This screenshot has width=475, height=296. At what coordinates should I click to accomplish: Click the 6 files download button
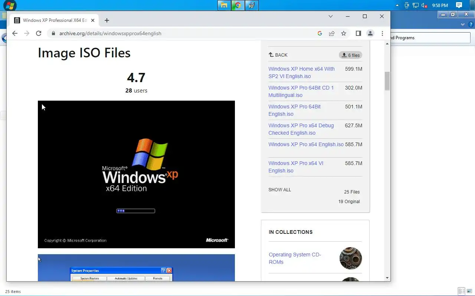[x=350, y=55]
